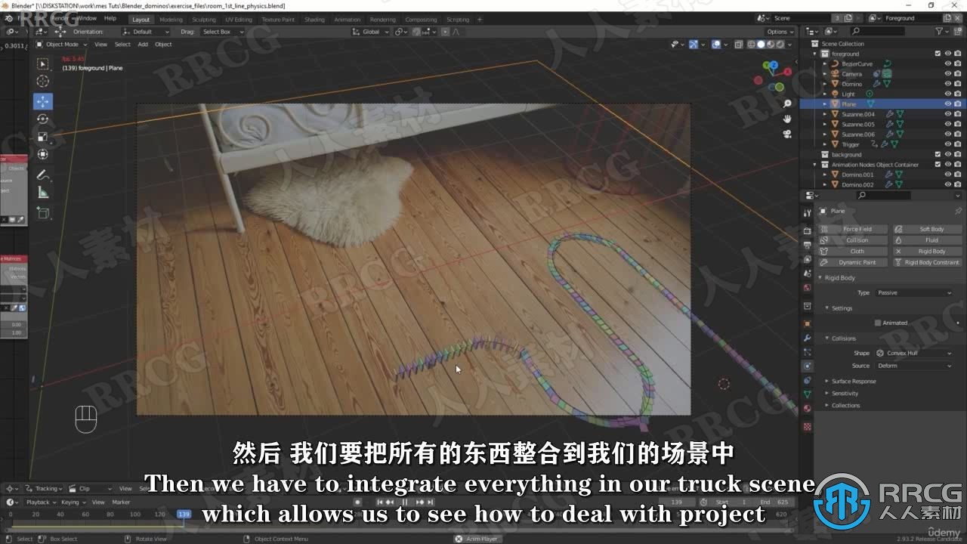Toggle the Animated checkbox
This screenshot has height=544, width=967.
(x=877, y=323)
